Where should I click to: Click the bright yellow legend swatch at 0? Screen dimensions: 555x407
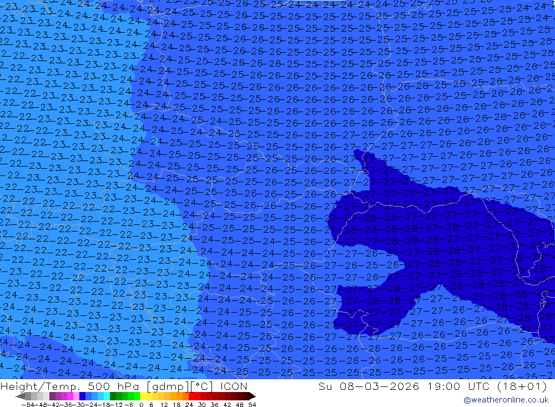point(143,396)
